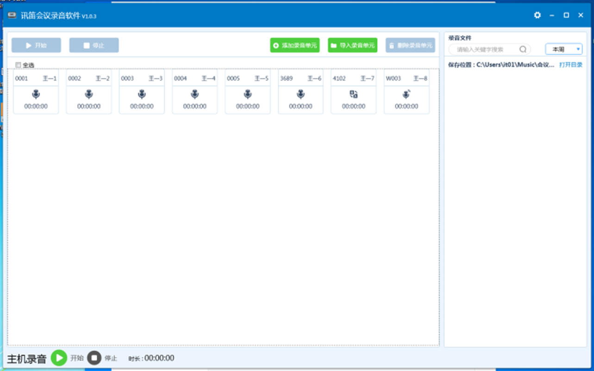Click the keyword search input field
Image resolution: width=594 pixels, height=371 pixels.
(486, 49)
